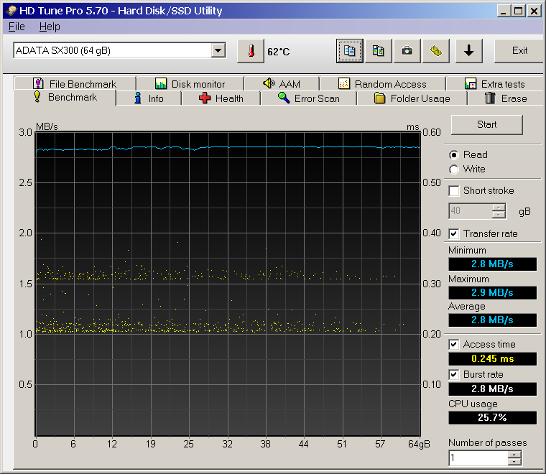
Task: Open the File menu
Action: click(17, 27)
